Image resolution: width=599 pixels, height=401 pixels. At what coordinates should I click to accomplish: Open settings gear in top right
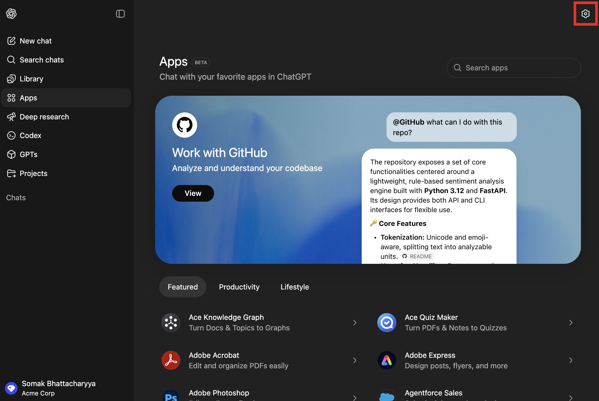click(x=585, y=14)
